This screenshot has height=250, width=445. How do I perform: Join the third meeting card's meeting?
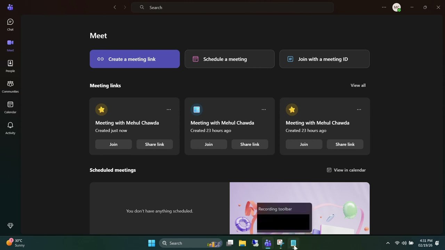point(304,144)
